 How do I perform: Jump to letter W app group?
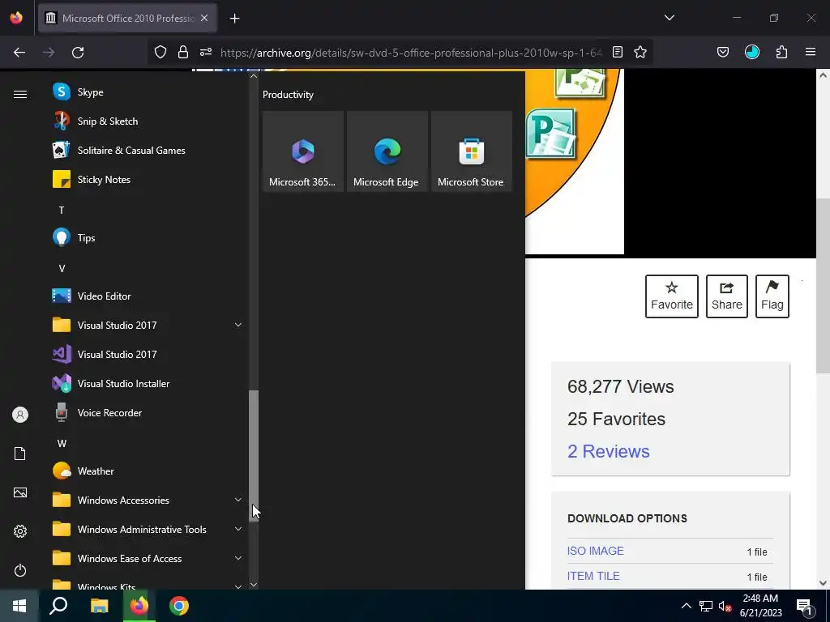tap(62, 443)
